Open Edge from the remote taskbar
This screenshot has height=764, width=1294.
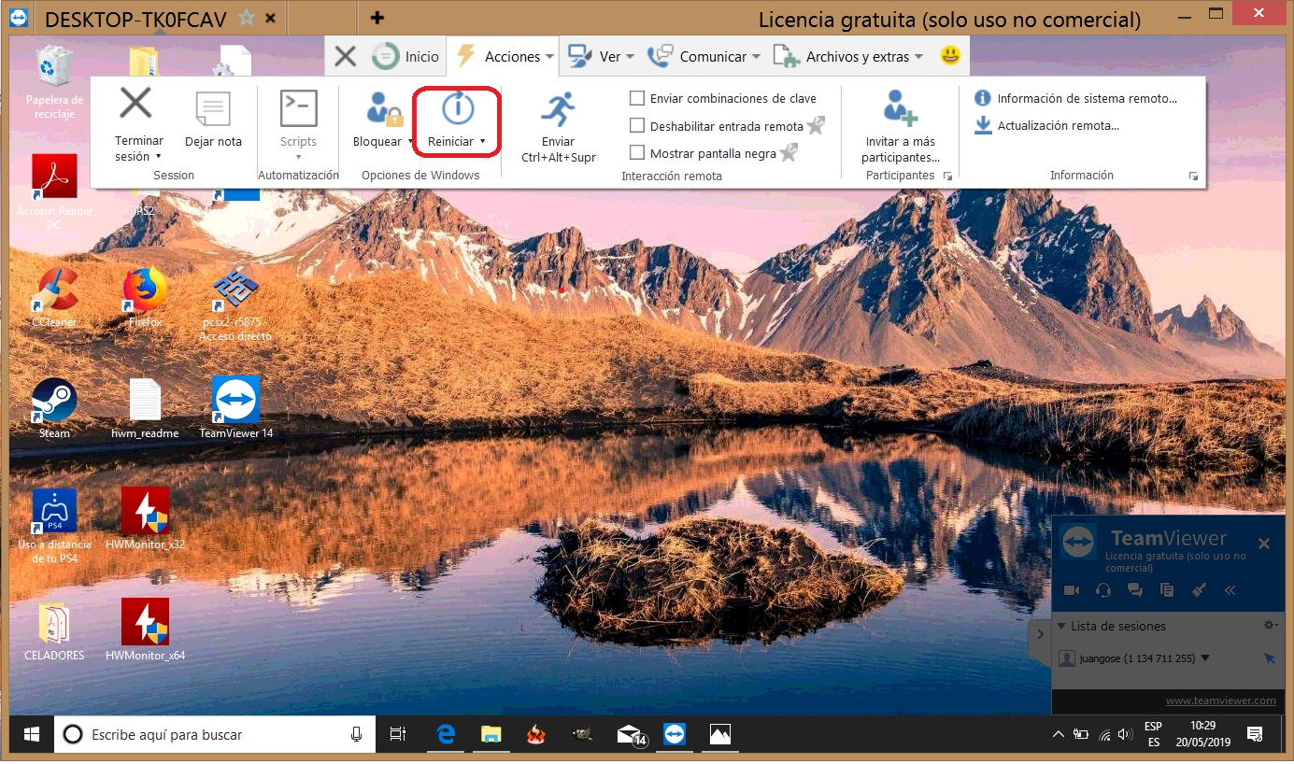(446, 735)
